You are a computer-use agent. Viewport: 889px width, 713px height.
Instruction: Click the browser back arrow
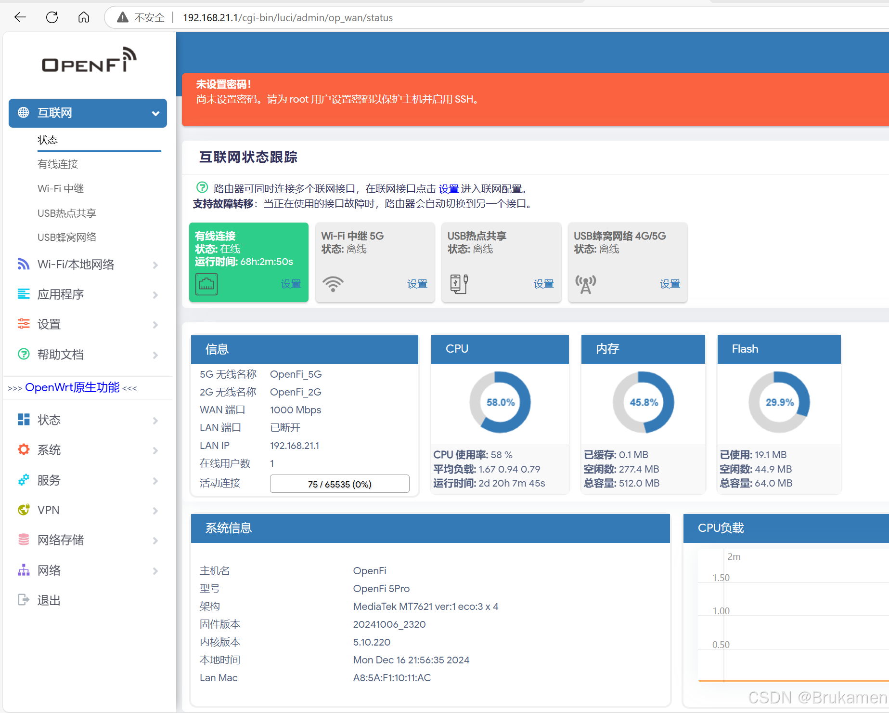[x=20, y=17]
